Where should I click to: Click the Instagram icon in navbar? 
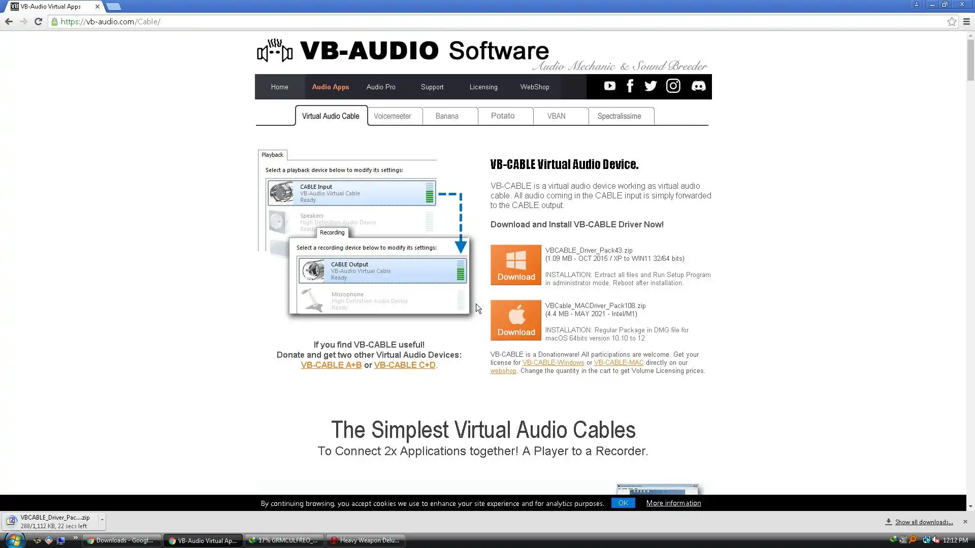pyautogui.click(x=673, y=86)
